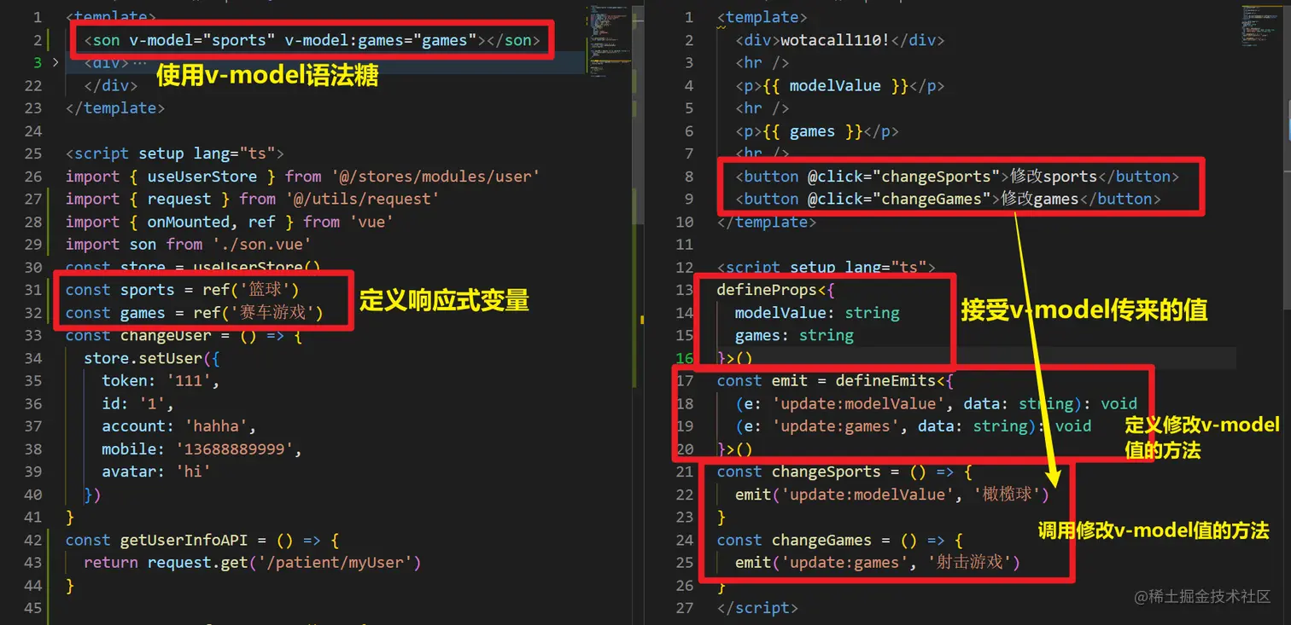Click the import useUserStore line
The image size is (1291, 625).
303,177
